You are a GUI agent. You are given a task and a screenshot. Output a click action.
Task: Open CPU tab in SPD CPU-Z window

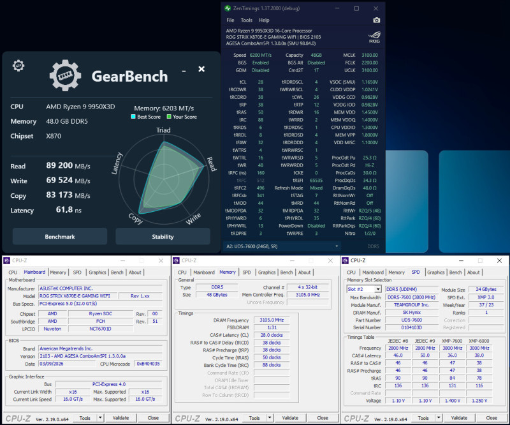click(351, 272)
